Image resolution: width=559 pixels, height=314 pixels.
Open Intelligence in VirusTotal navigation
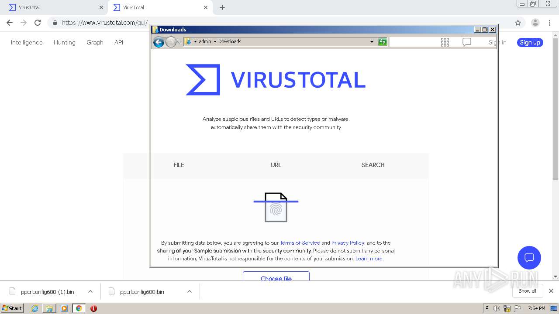pyautogui.click(x=27, y=42)
